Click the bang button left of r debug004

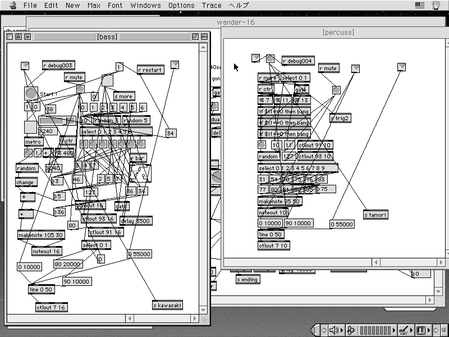click(x=270, y=59)
